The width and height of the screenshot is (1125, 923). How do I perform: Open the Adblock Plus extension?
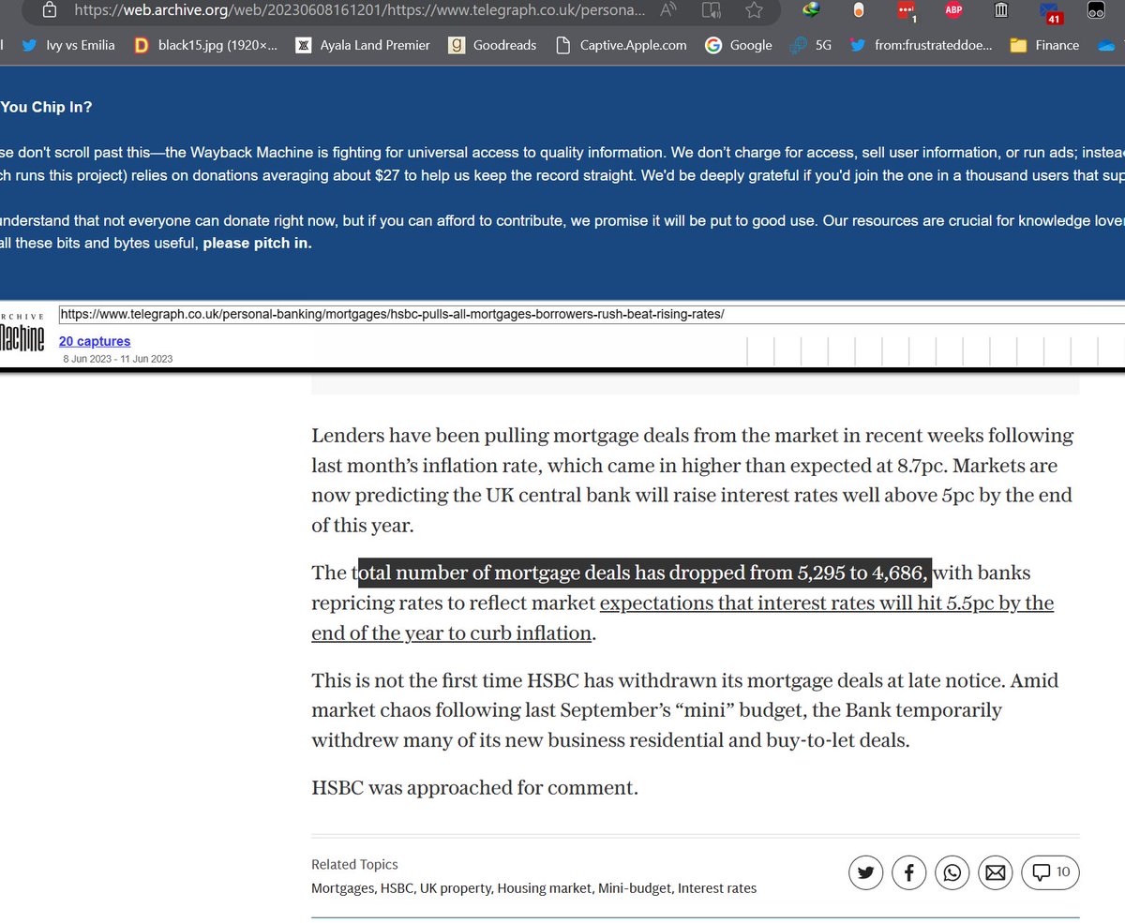click(x=953, y=10)
